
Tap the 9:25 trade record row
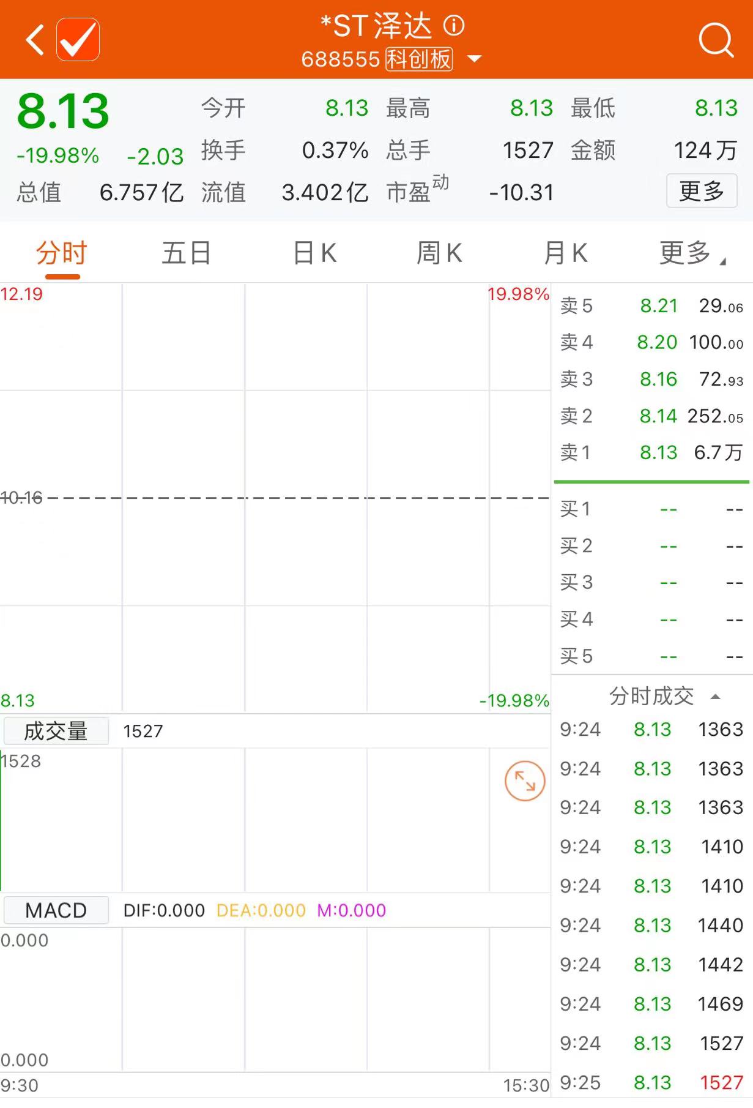651,1082
